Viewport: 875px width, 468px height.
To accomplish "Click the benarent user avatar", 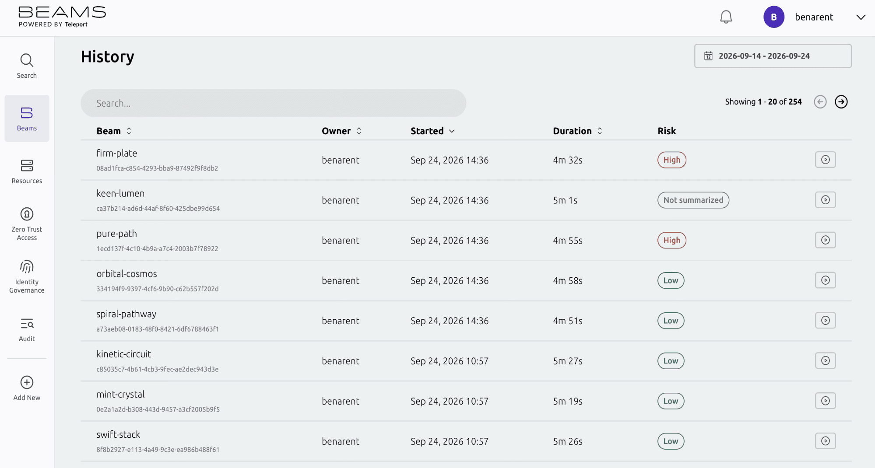I will click(773, 17).
